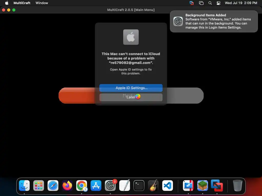Open Stage Manager menu bar icon
262x196 pixels.
pos(201,3)
